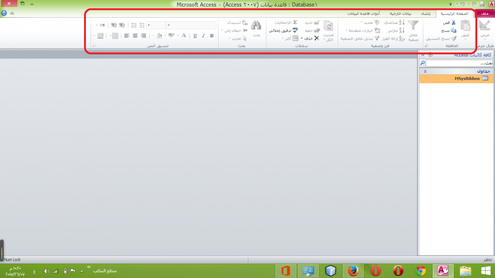Open Firefox from the taskbar
The height and width of the screenshot is (278, 495).
[x=353, y=271]
